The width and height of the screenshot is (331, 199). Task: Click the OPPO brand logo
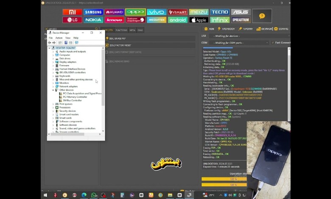(x=135, y=12)
